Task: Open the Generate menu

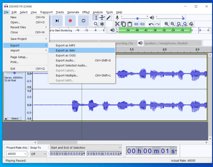Action: click(x=73, y=12)
